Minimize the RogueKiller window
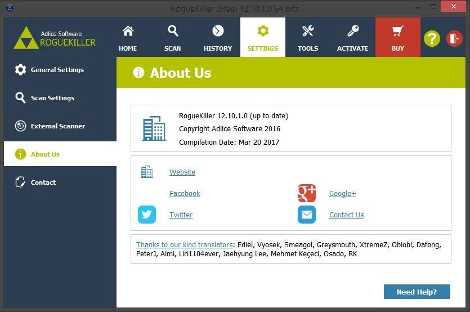This screenshot has height=312, width=470. point(418,7)
